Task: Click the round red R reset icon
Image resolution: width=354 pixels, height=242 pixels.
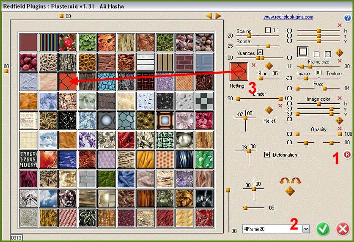Action: (x=347, y=155)
